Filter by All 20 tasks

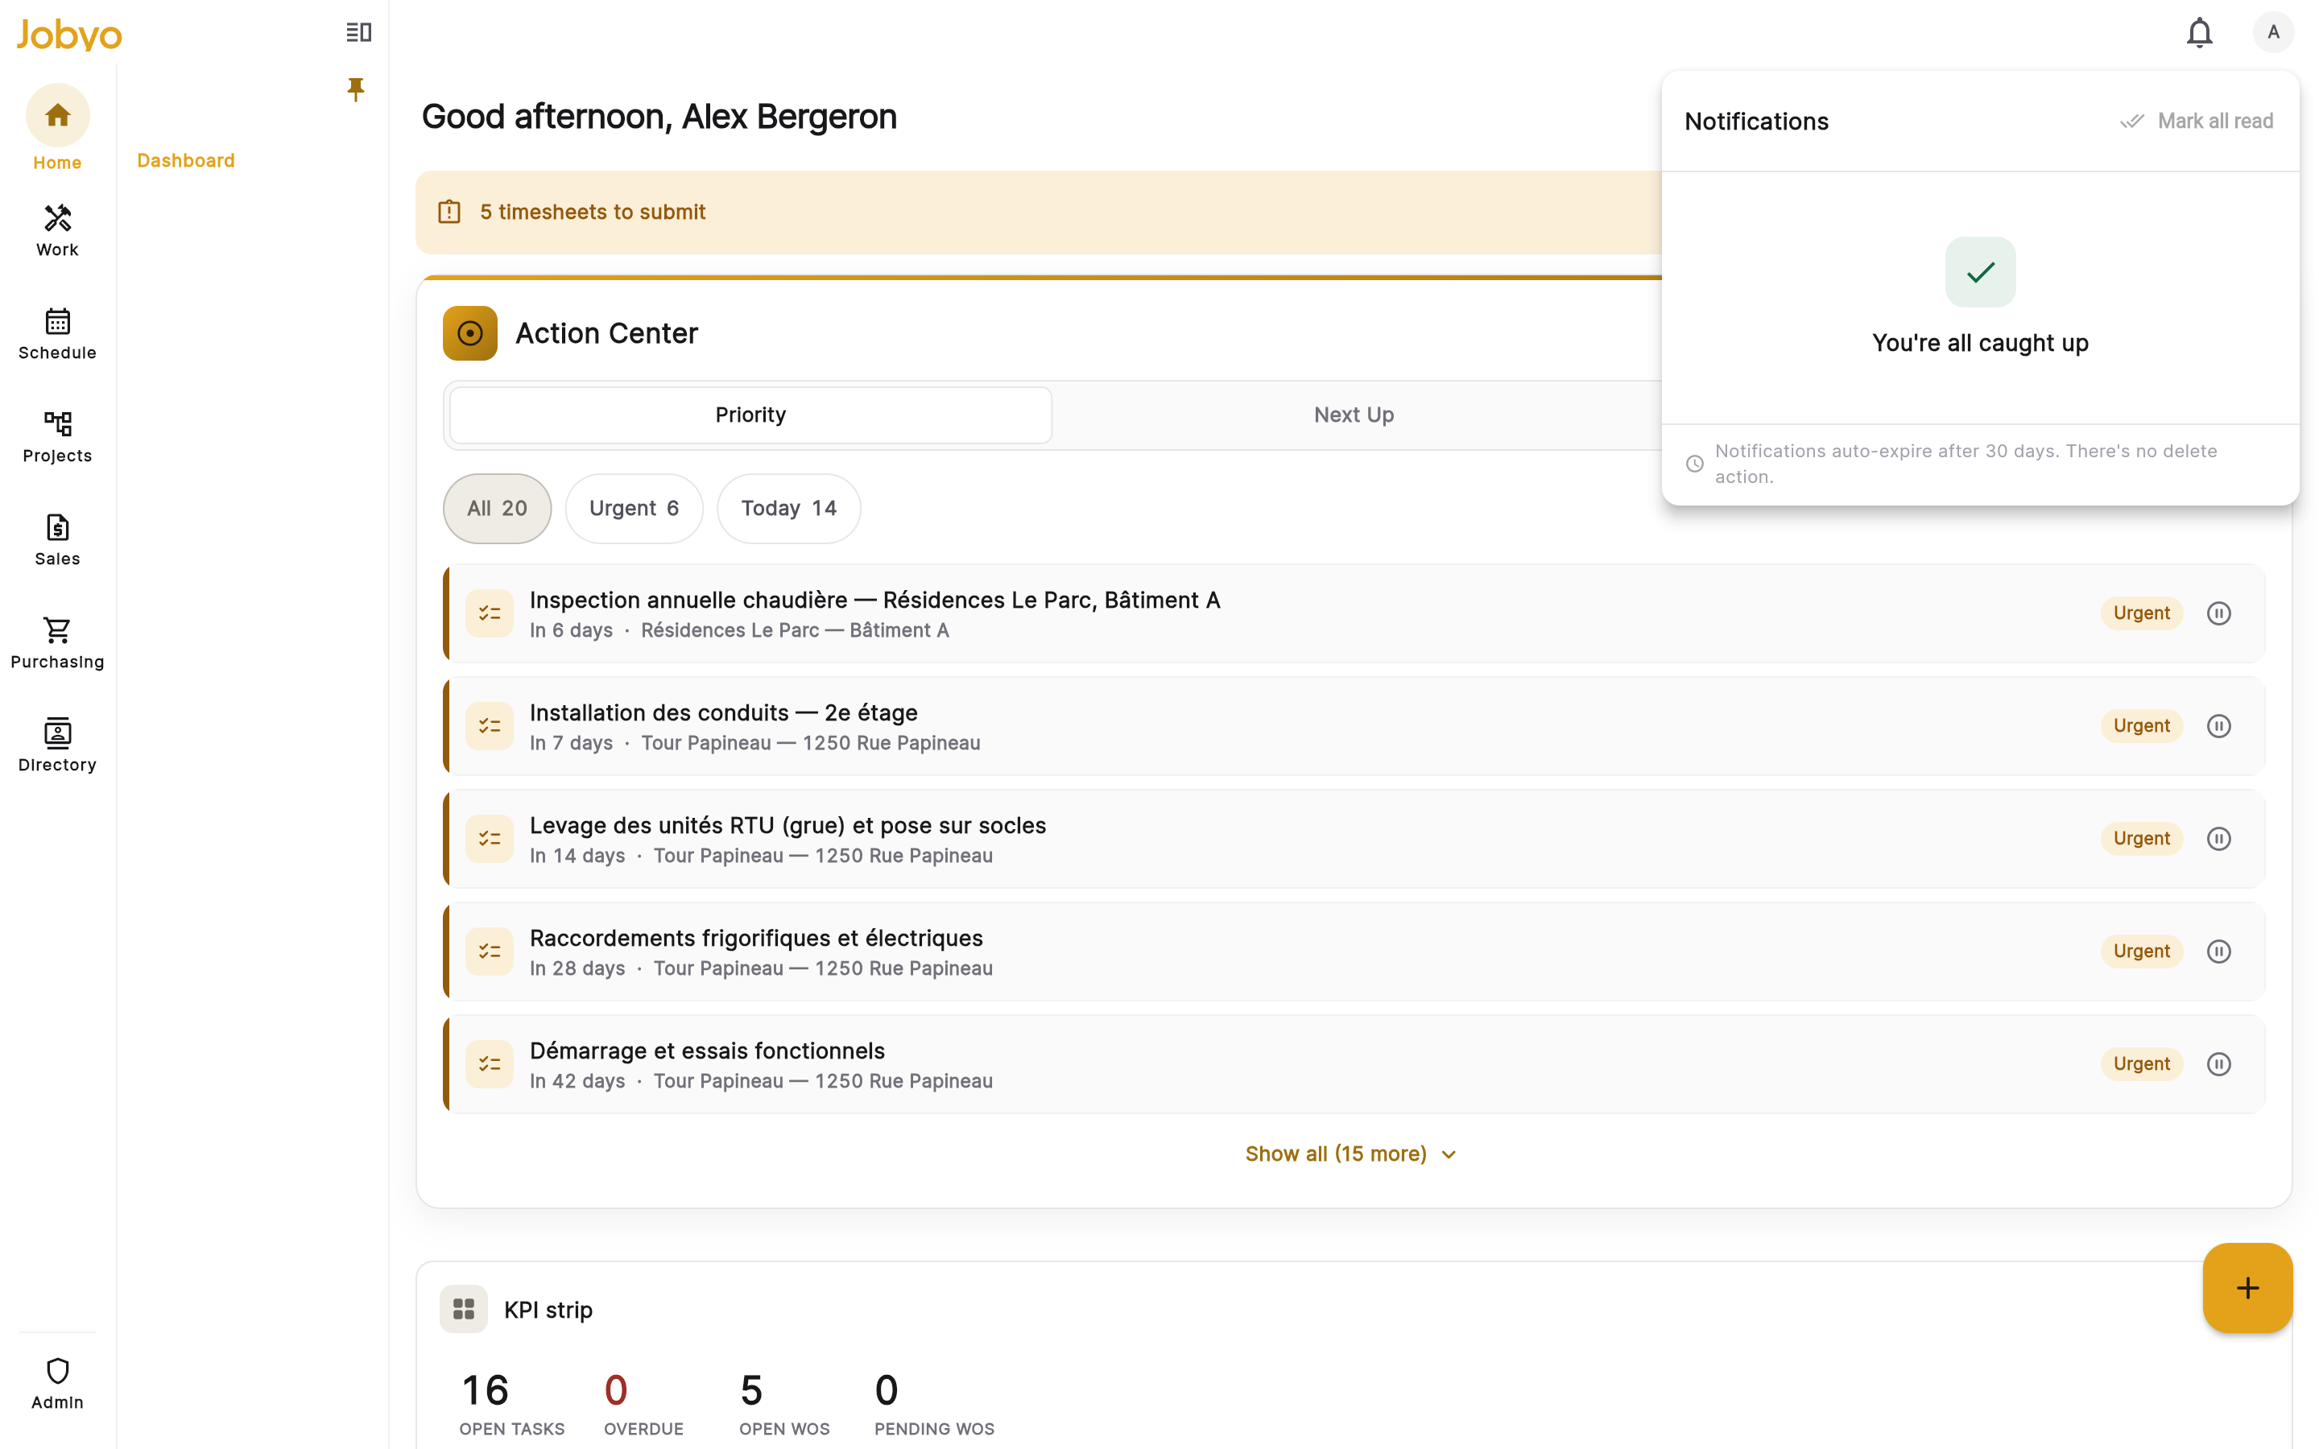tap(496, 508)
